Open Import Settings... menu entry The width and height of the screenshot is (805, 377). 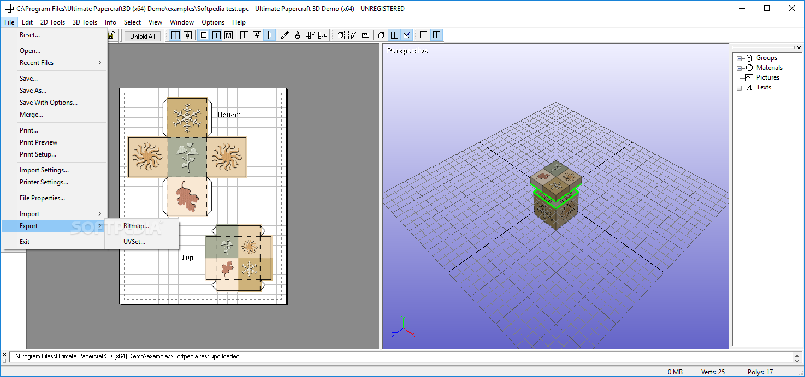point(54,170)
